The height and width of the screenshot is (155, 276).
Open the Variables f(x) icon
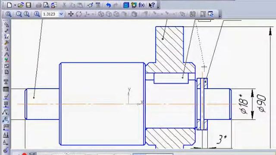click(141, 5)
